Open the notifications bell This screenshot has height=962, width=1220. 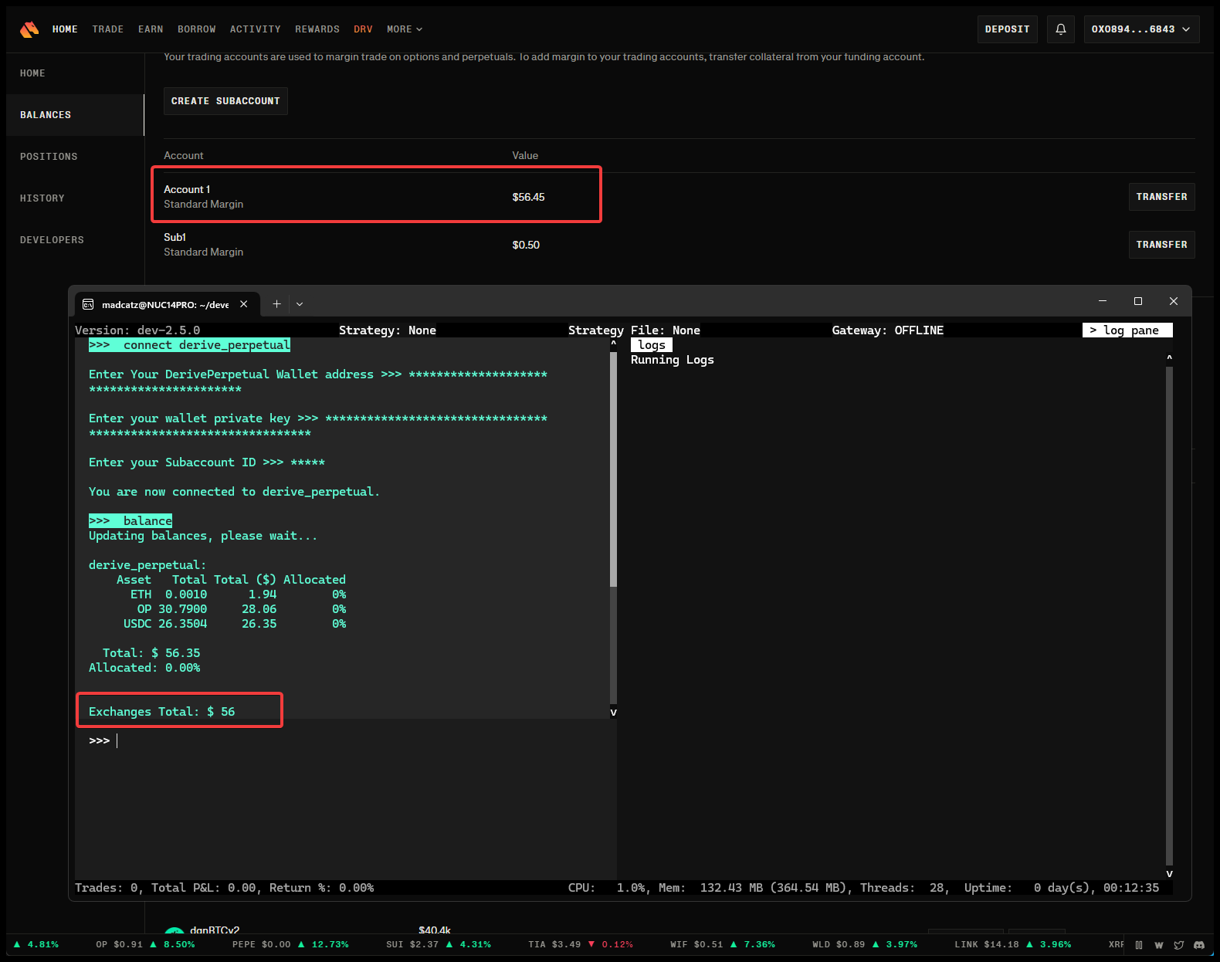[1061, 29]
